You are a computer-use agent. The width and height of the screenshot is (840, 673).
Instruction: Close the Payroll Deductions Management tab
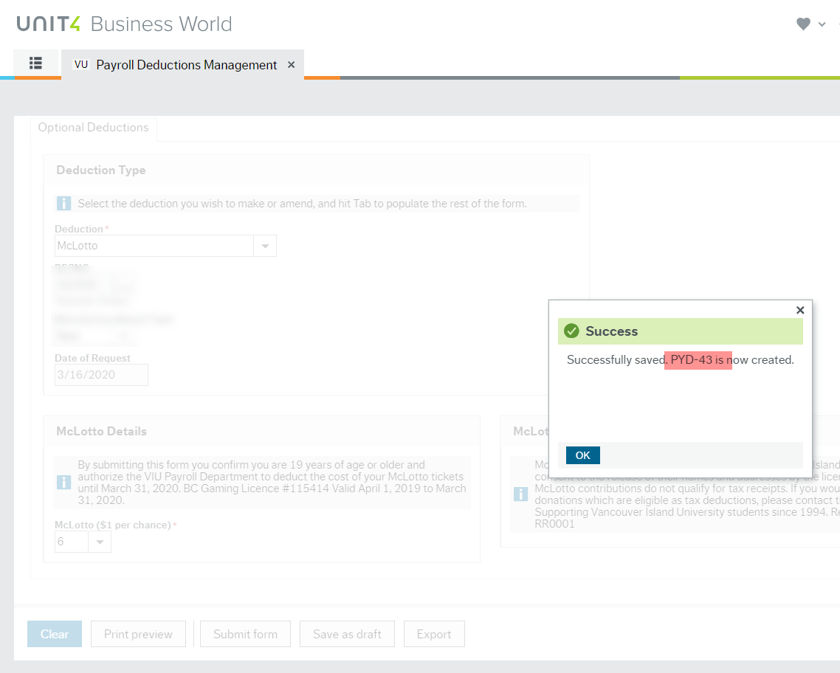(x=291, y=65)
